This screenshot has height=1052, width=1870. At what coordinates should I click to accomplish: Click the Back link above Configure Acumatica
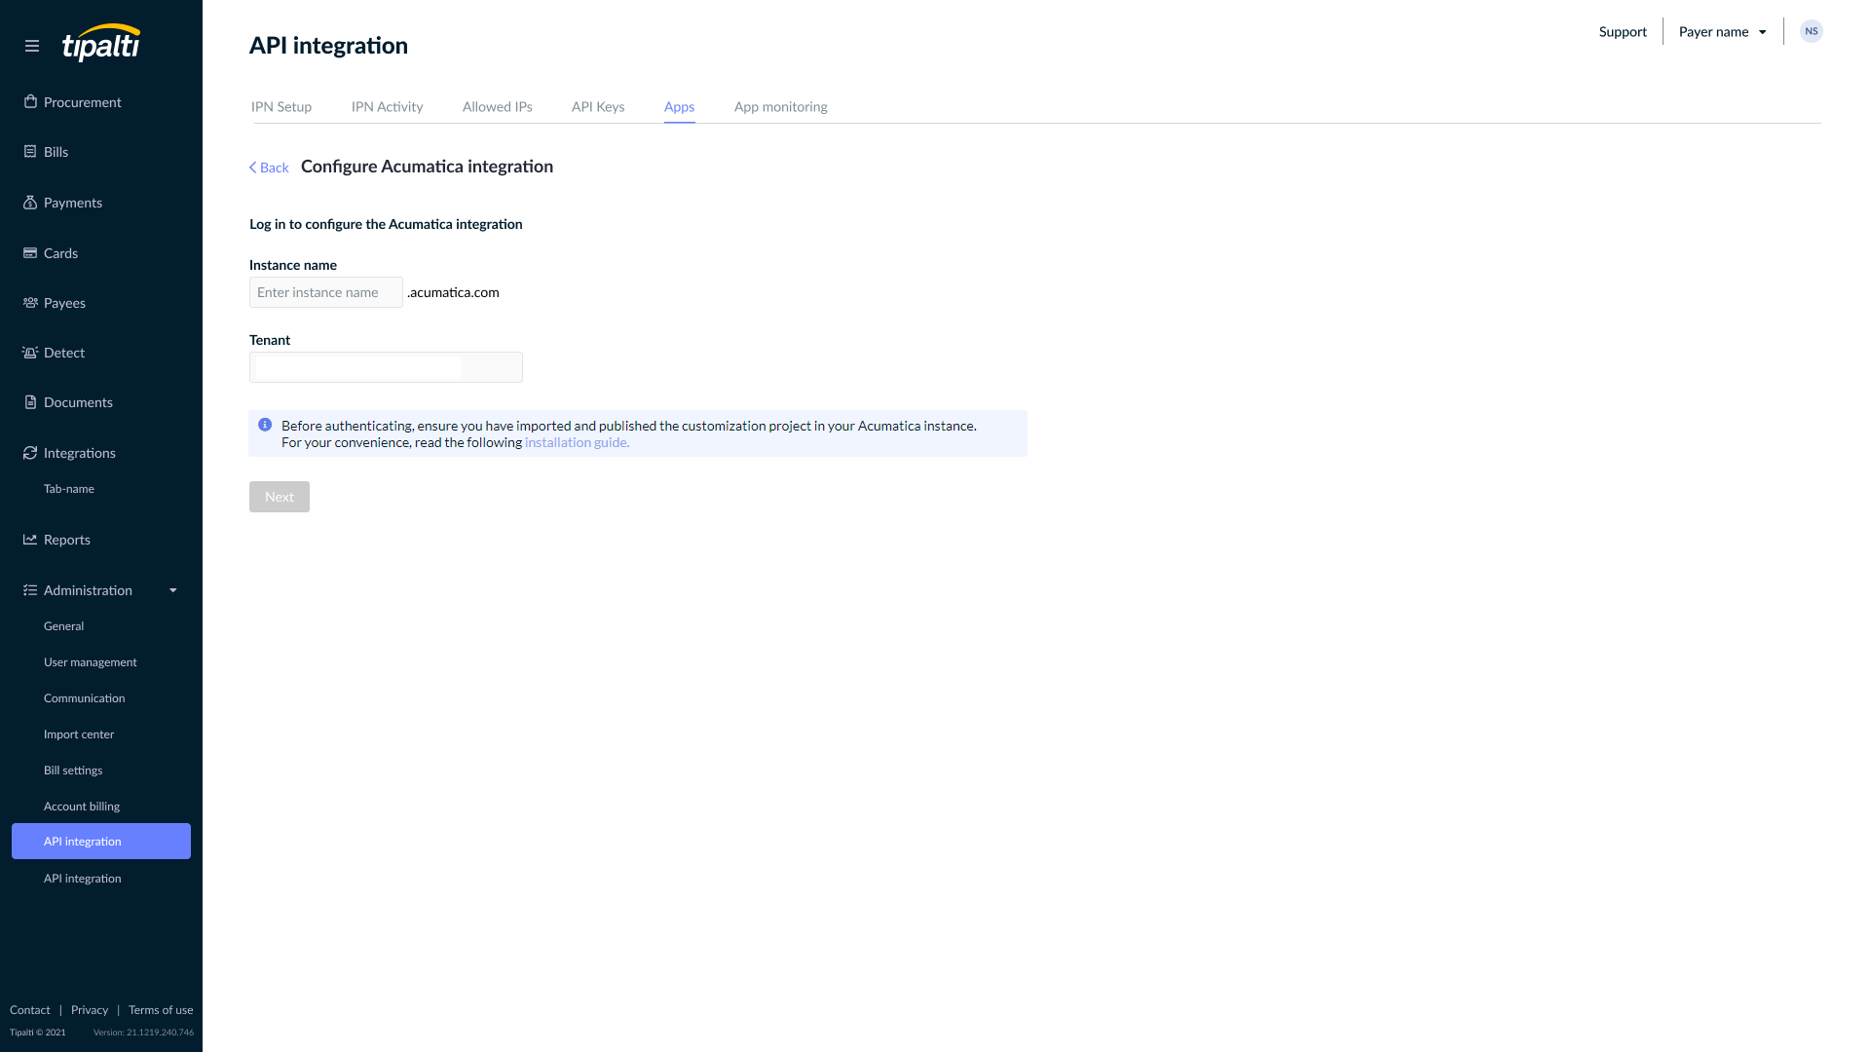269,168
